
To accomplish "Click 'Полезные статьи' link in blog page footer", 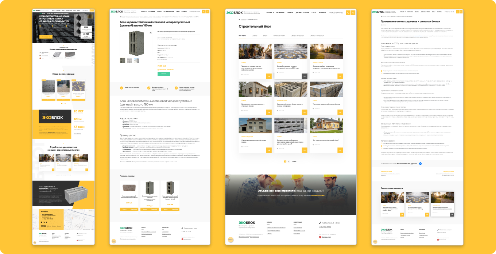I will 299,230.
